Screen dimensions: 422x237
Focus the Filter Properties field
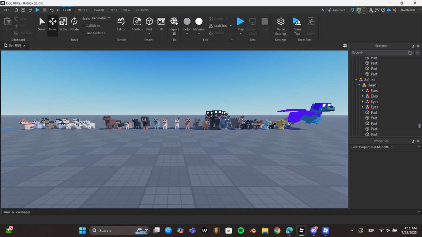pyautogui.click(x=385, y=147)
